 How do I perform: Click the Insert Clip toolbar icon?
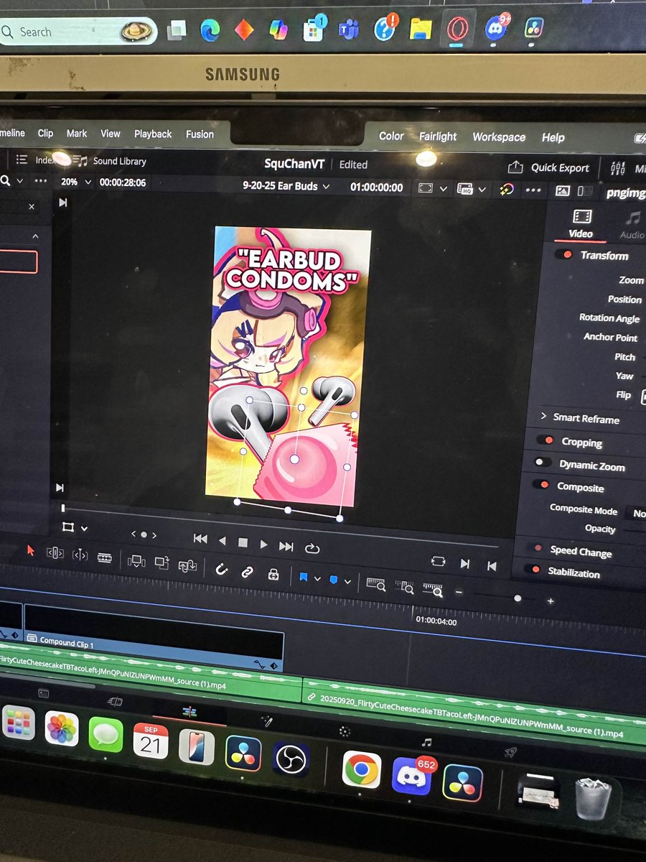(x=136, y=561)
